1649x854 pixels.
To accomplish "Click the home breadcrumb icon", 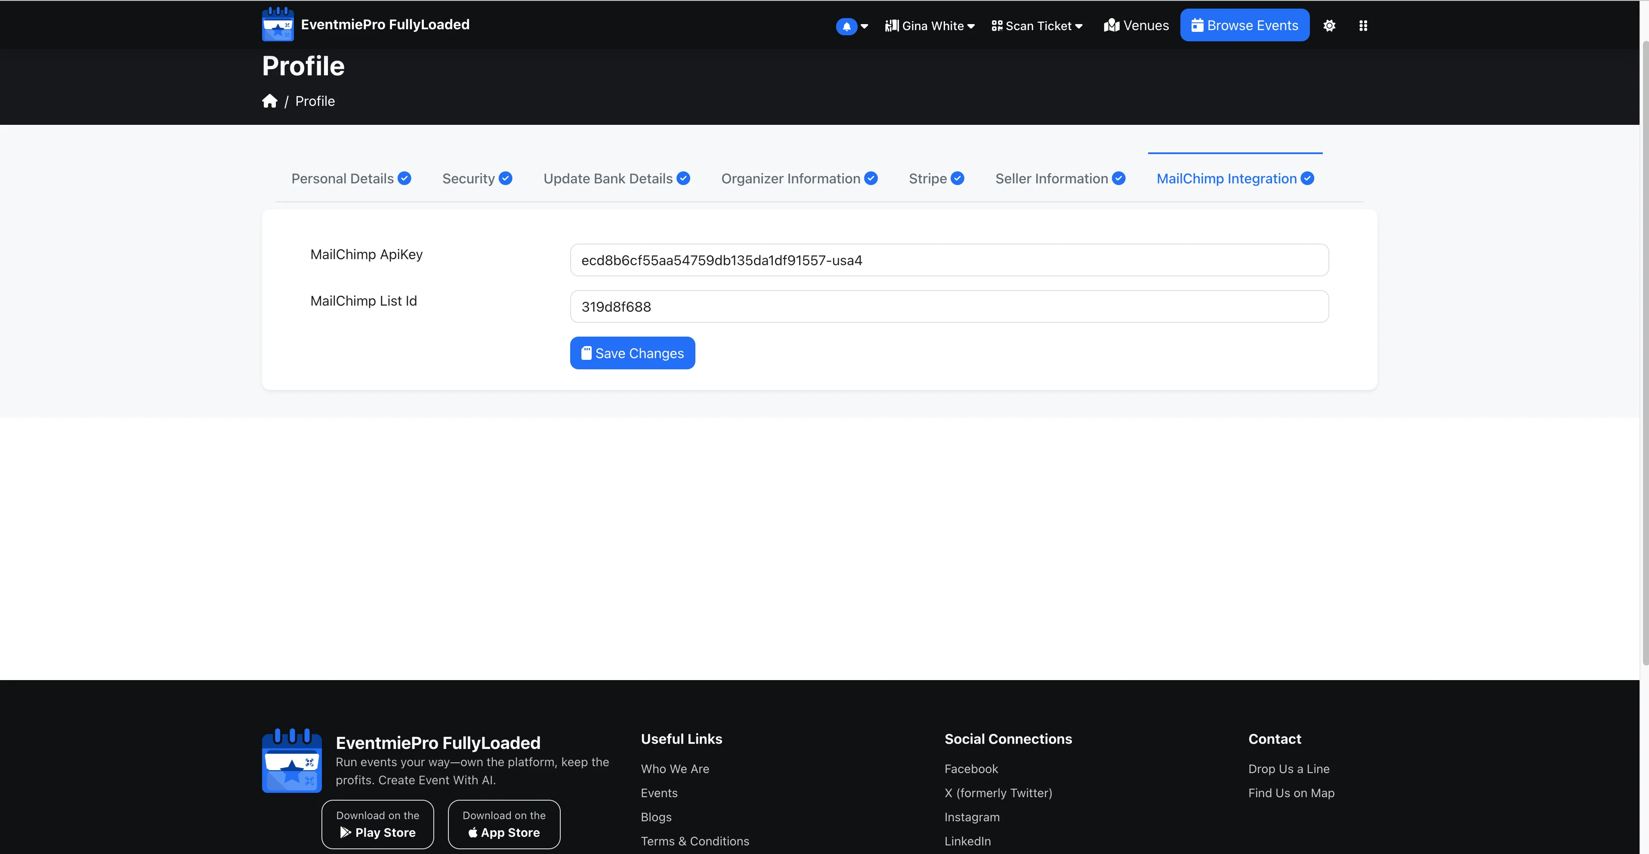I will pos(269,101).
